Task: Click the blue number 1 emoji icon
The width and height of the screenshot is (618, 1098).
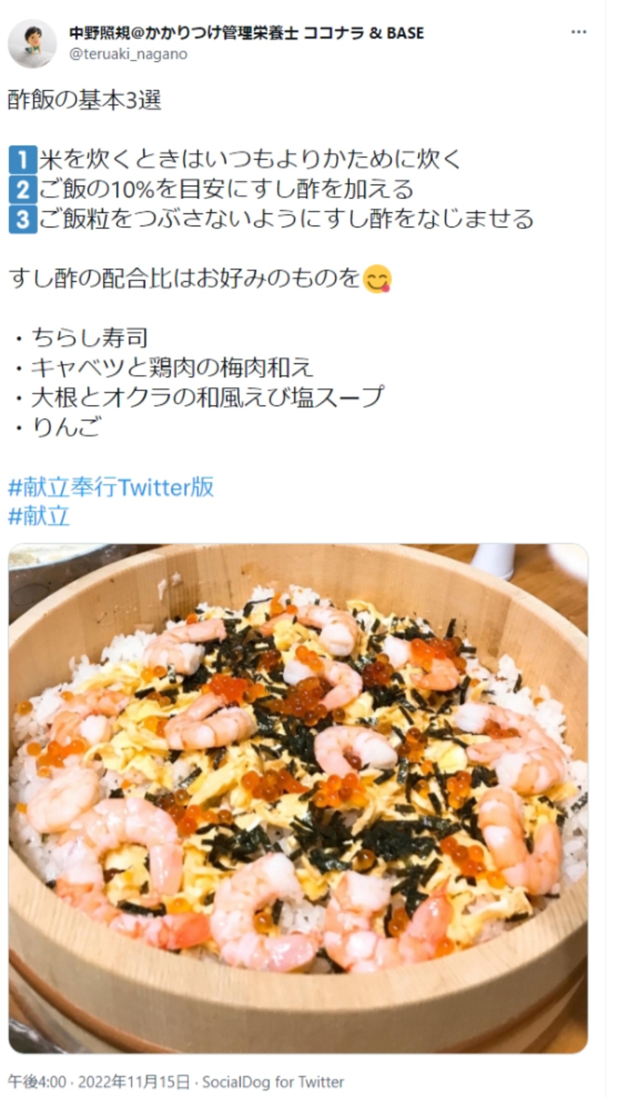Action: tap(23, 159)
